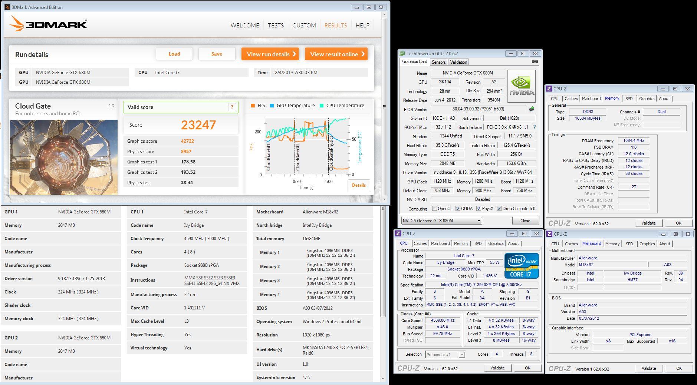Click the Cloud Gate test thumbnail
697x385 pixels.
63,157
